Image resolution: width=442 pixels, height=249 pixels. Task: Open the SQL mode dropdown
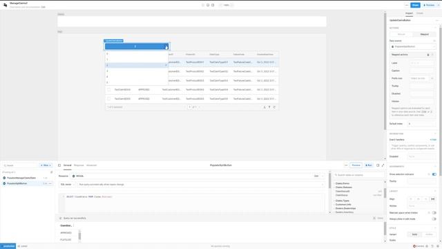[x=68, y=185]
